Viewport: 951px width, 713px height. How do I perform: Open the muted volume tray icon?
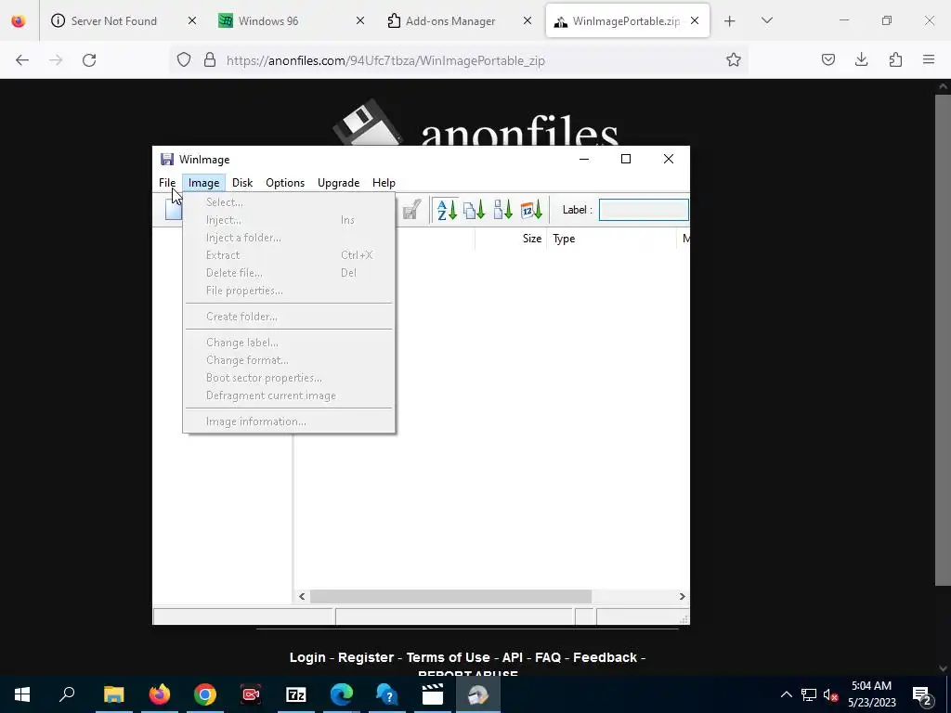pyautogui.click(x=830, y=694)
